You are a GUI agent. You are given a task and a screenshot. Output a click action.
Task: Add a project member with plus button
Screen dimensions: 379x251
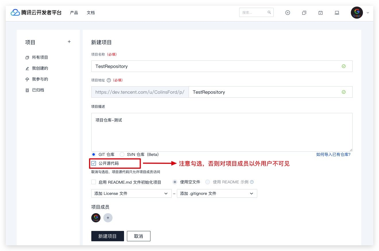point(108,218)
